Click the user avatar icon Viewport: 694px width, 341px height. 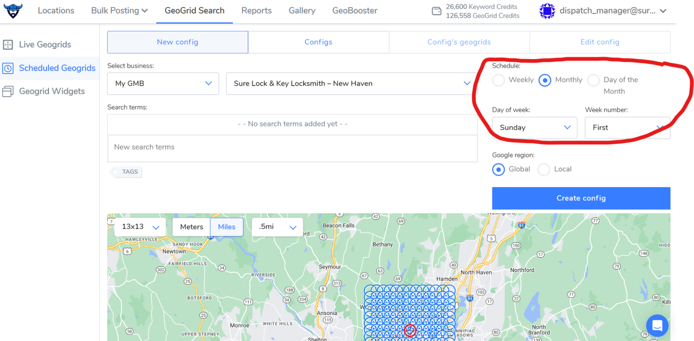point(547,11)
